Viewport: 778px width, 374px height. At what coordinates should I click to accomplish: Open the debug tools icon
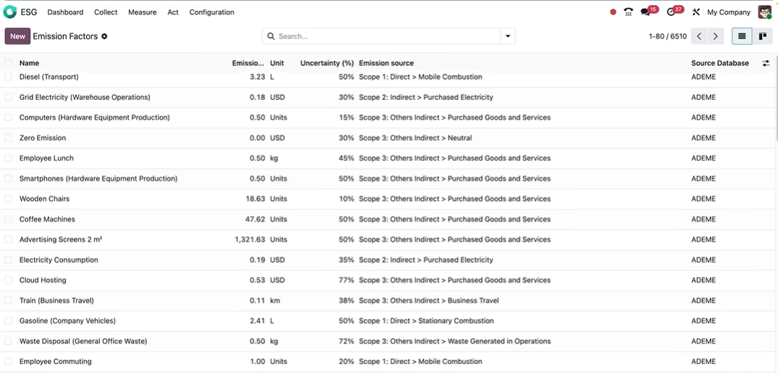(695, 12)
